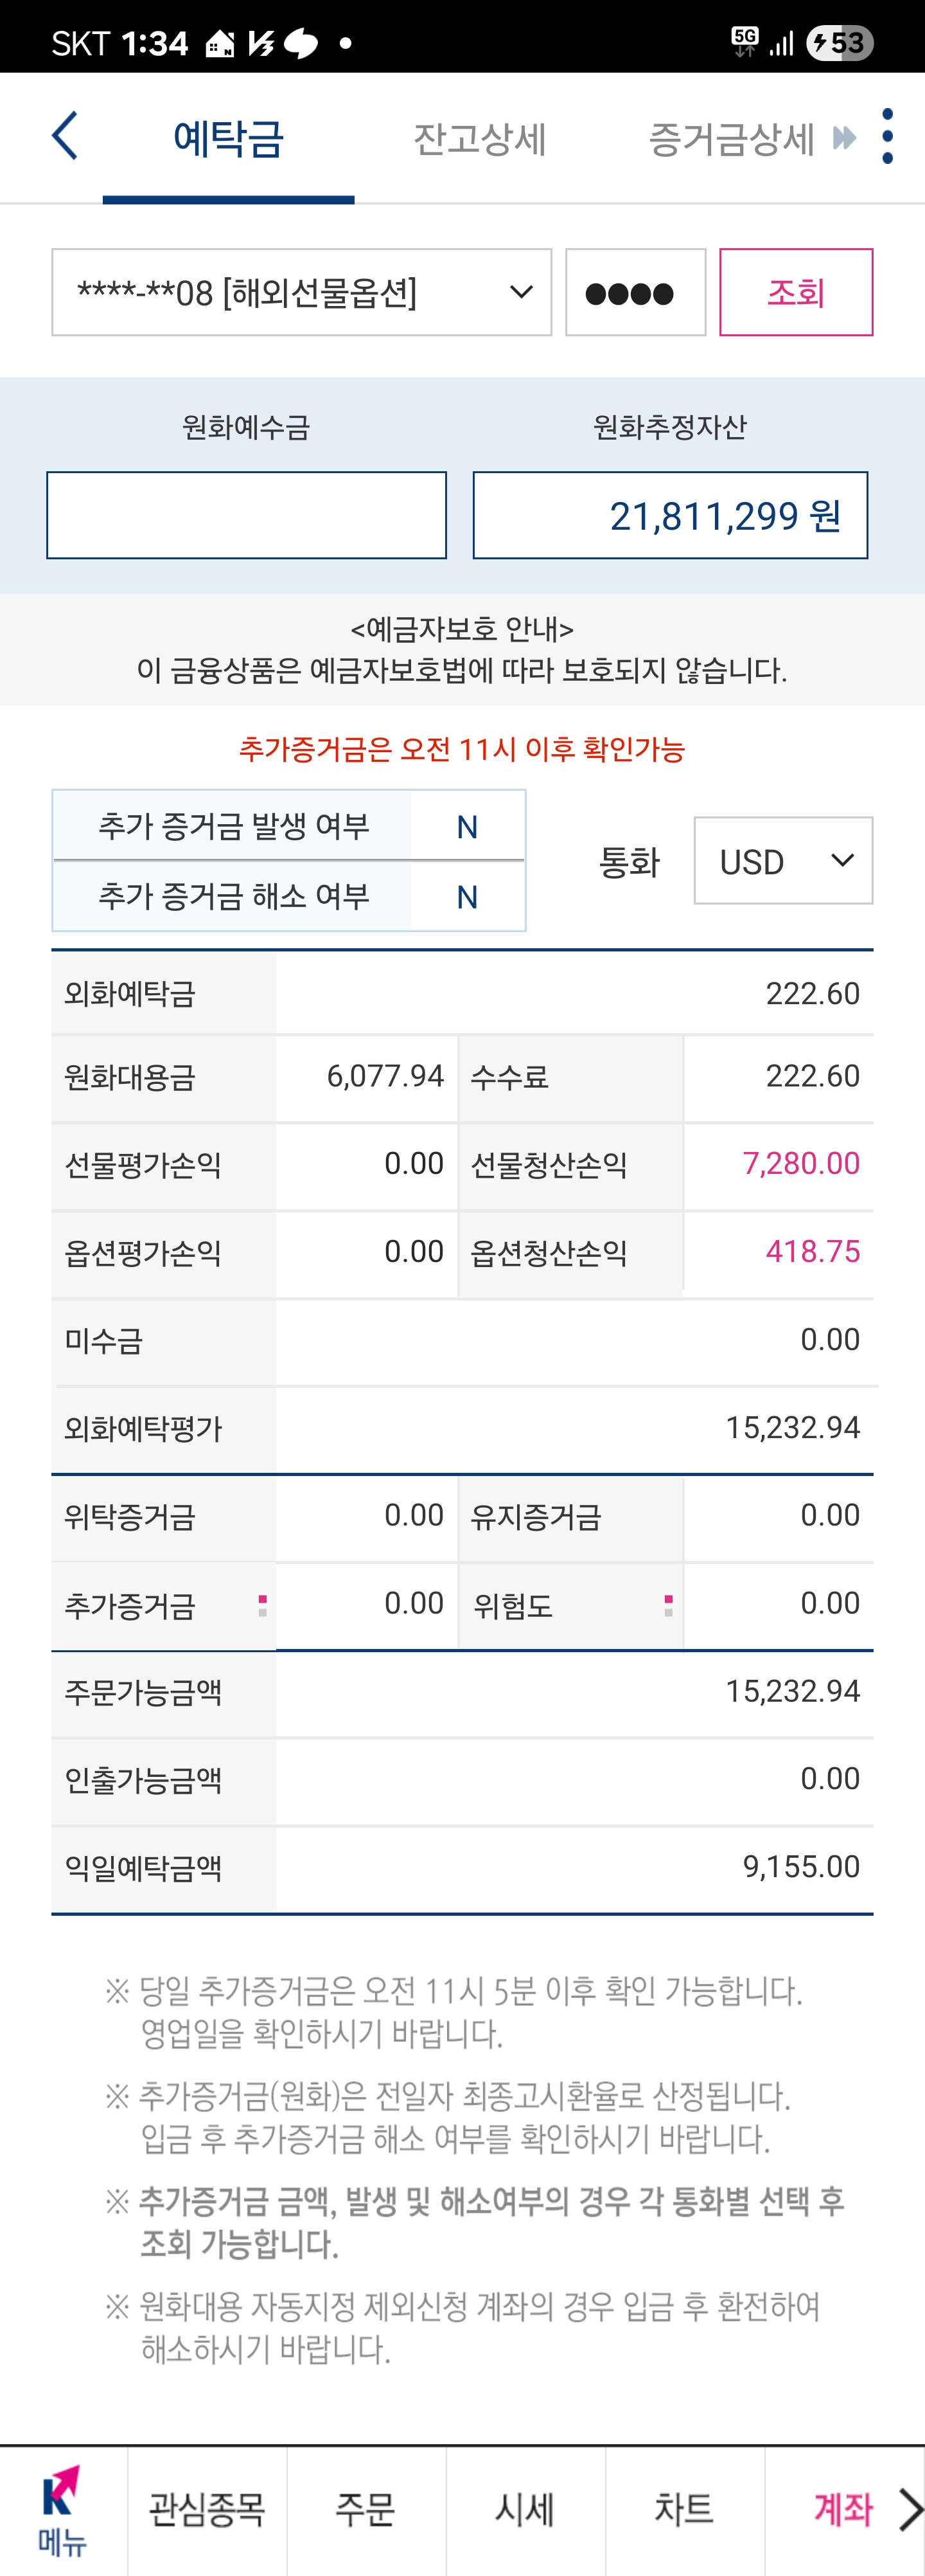Open the K 메뉴 logo menu
The width and height of the screenshot is (925, 2576).
(63, 2511)
